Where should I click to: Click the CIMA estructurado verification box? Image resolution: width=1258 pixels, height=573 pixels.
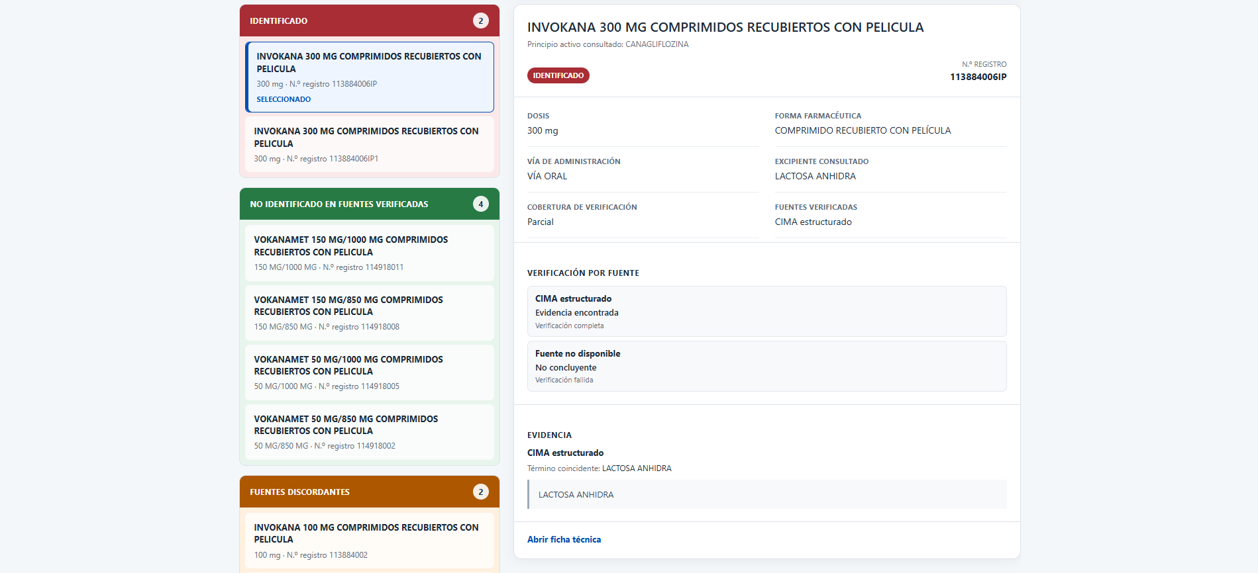(767, 311)
